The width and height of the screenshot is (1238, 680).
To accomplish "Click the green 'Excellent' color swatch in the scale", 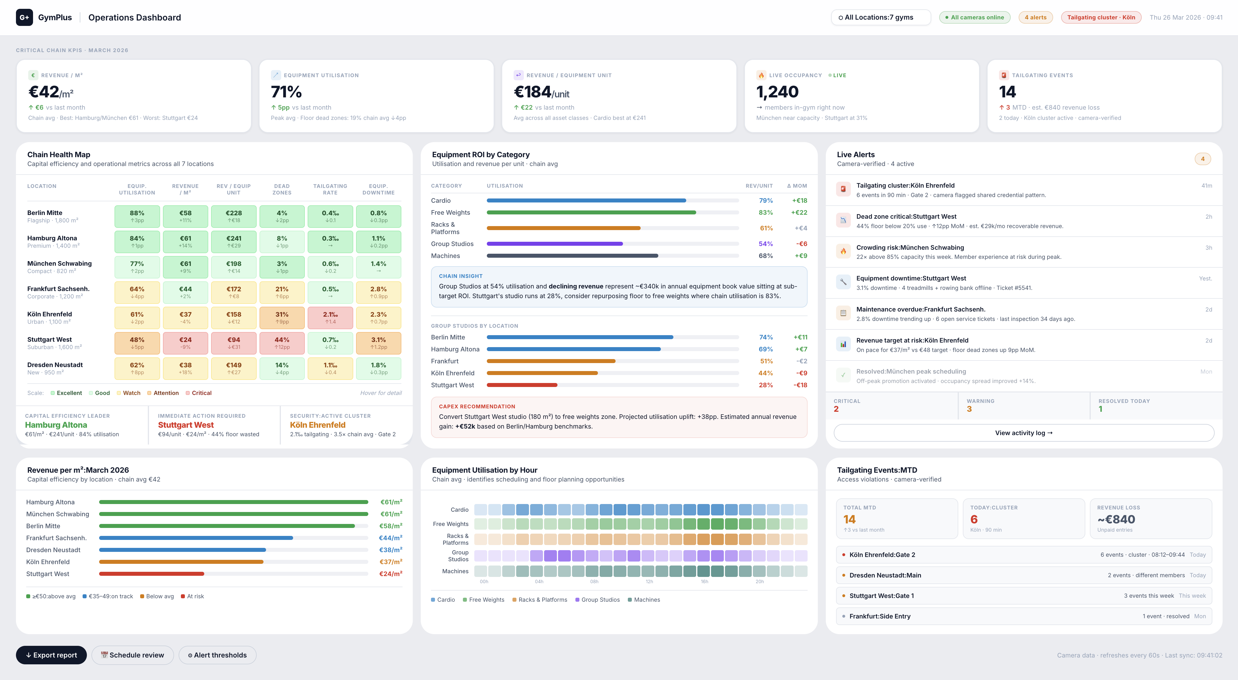I will pyautogui.click(x=53, y=393).
